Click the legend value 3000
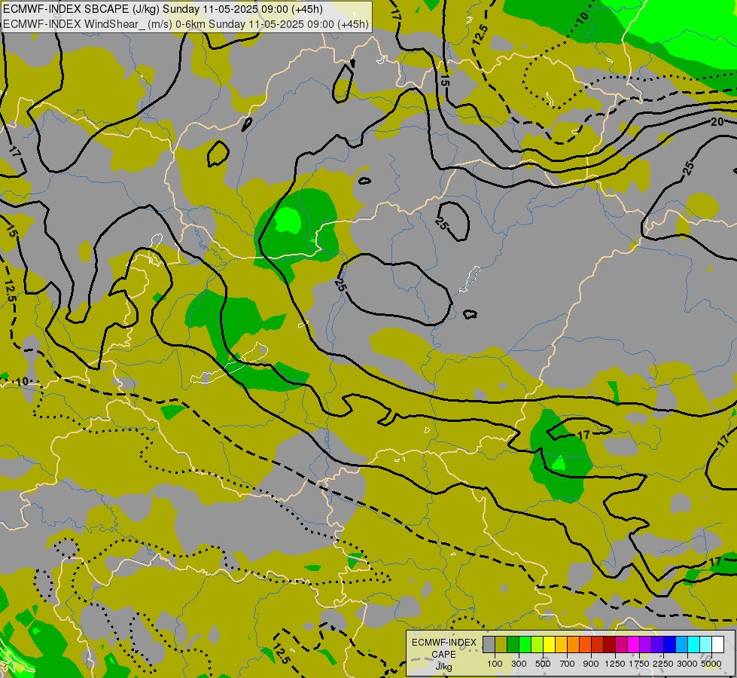This screenshot has width=737, height=678. [x=687, y=664]
